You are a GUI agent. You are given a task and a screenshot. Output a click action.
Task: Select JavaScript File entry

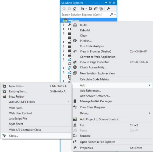[36, 118]
